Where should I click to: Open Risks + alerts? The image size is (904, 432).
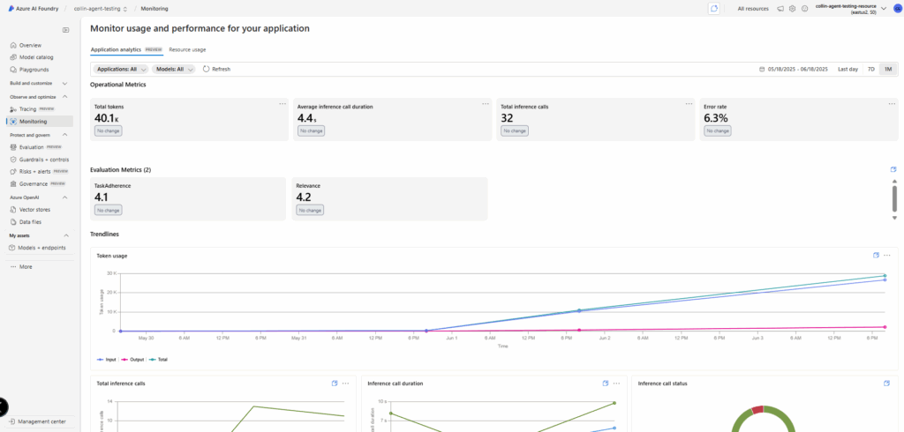(x=35, y=172)
